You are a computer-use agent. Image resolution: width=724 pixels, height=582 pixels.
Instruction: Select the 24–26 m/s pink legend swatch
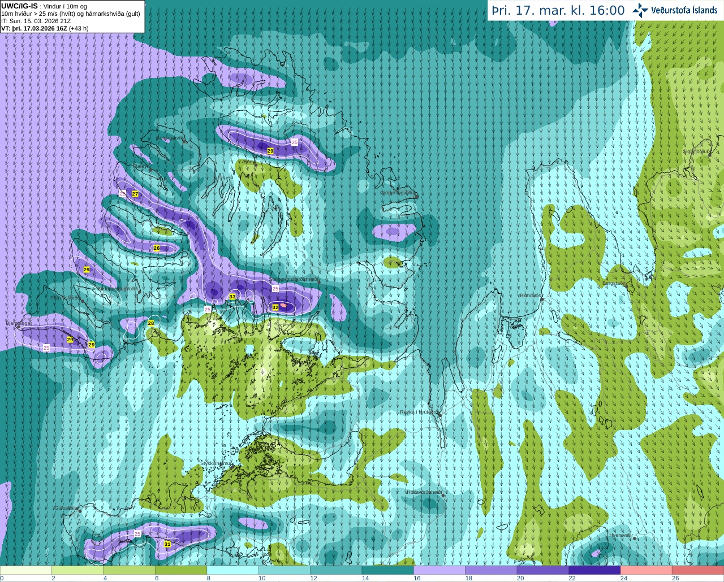tap(646, 570)
